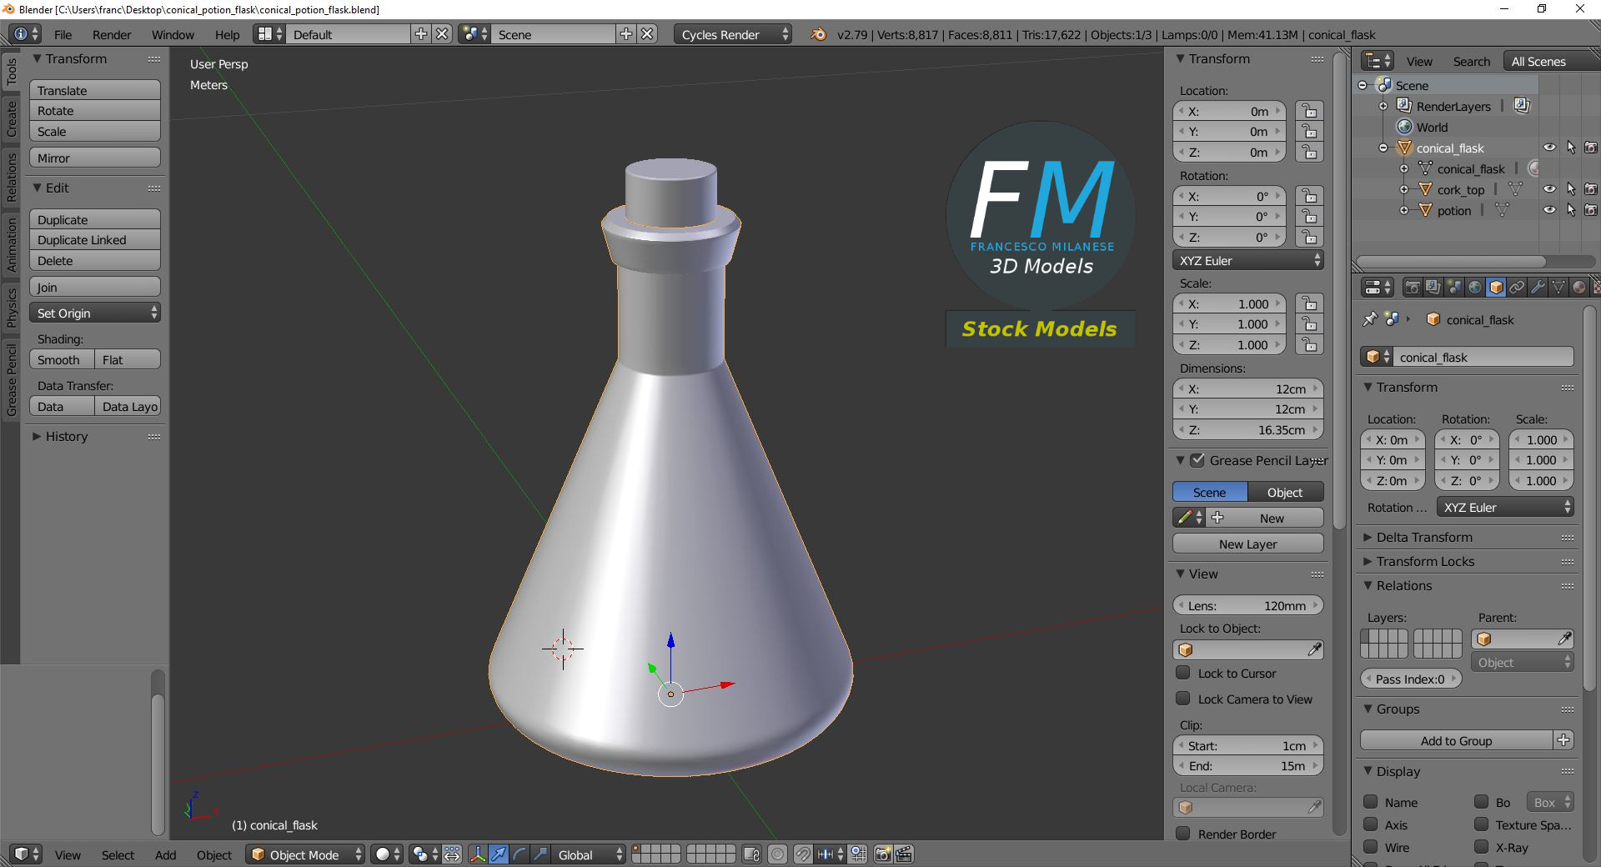
Task: Select the rotation manipulator icon
Action: click(x=519, y=854)
